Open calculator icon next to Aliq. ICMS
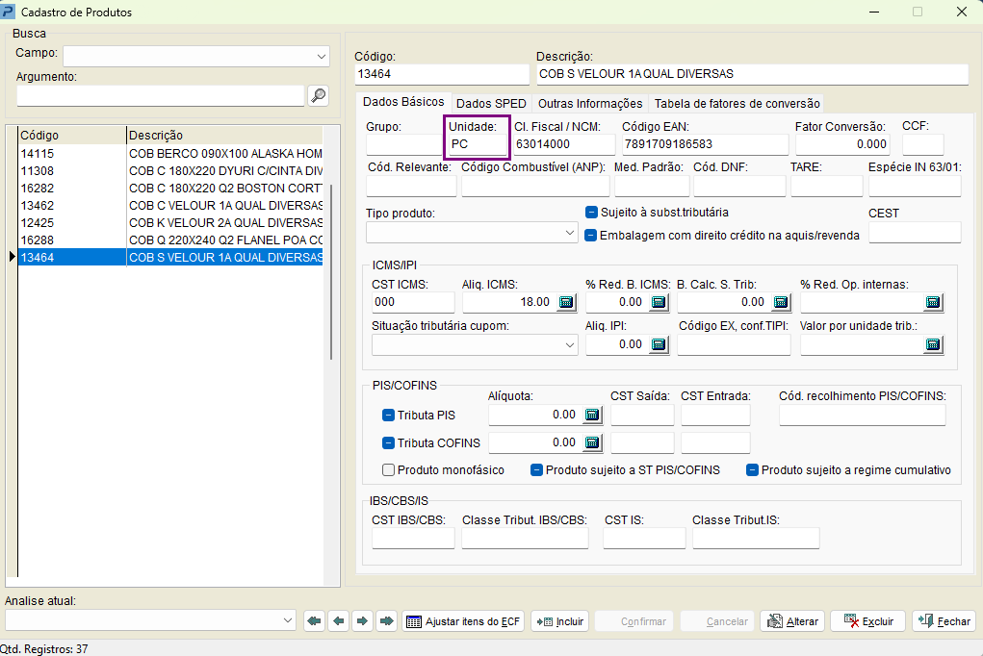Image resolution: width=983 pixels, height=656 pixels. point(566,303)
